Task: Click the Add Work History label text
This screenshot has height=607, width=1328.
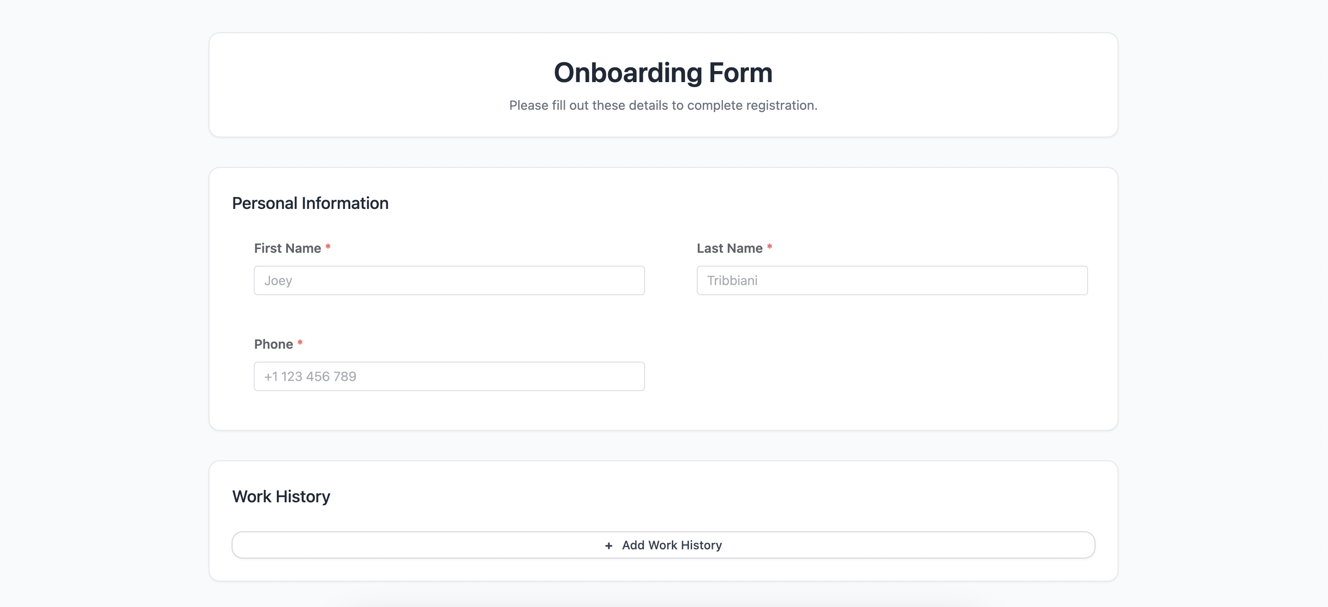Action: (x=672, y=545)
